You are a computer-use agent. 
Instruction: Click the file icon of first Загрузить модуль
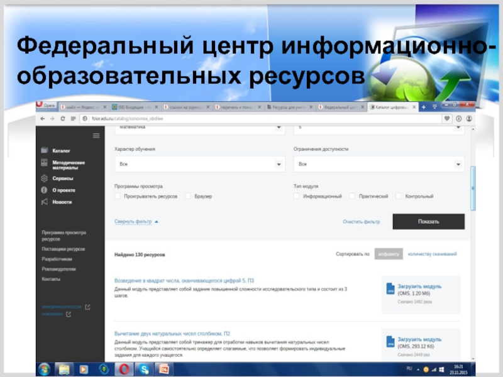tap(390, 290)
